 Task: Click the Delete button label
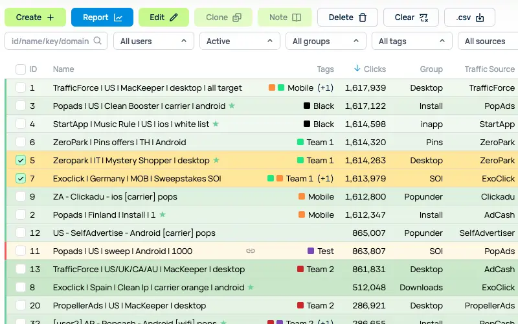click(341, 17)
